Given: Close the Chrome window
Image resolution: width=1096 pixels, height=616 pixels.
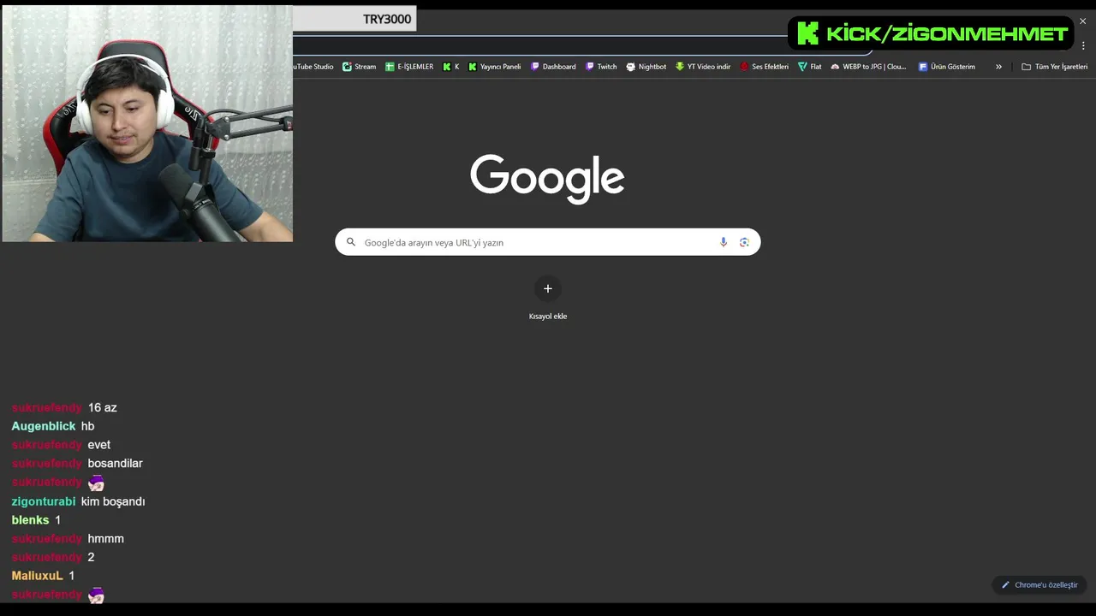Looking at the screenshot, I should 1082,21.
